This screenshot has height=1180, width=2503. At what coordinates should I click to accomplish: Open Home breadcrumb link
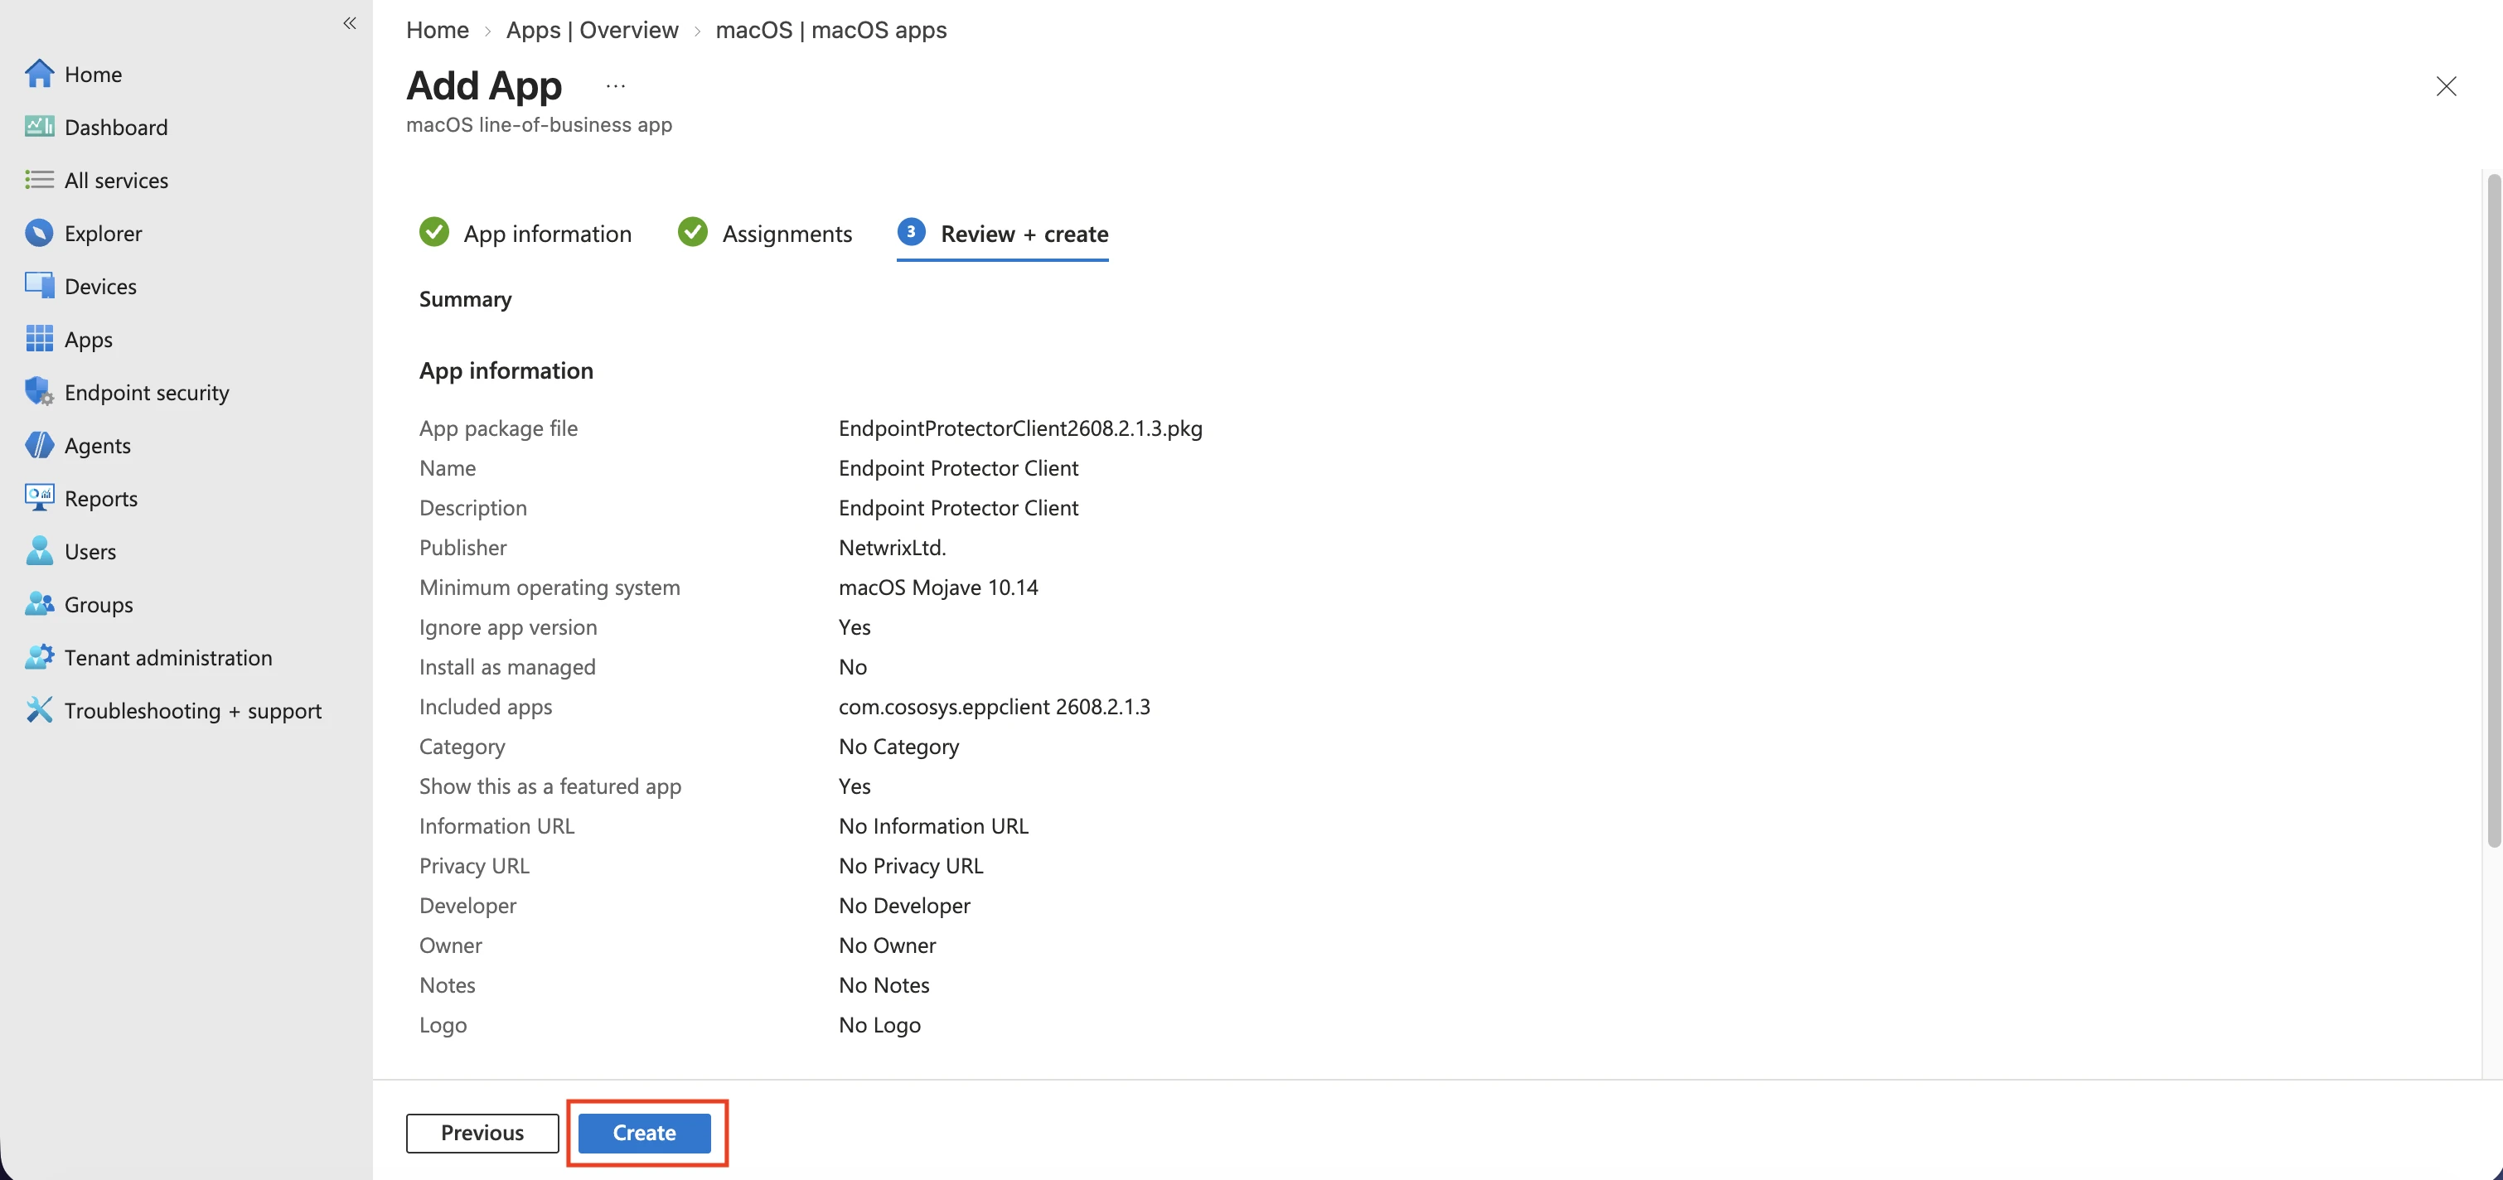click(x=438, y=30)
